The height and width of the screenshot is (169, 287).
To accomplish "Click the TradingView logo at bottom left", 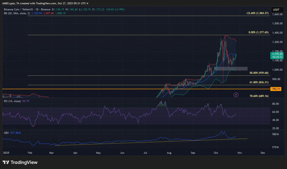I will [x=20, y=162].
